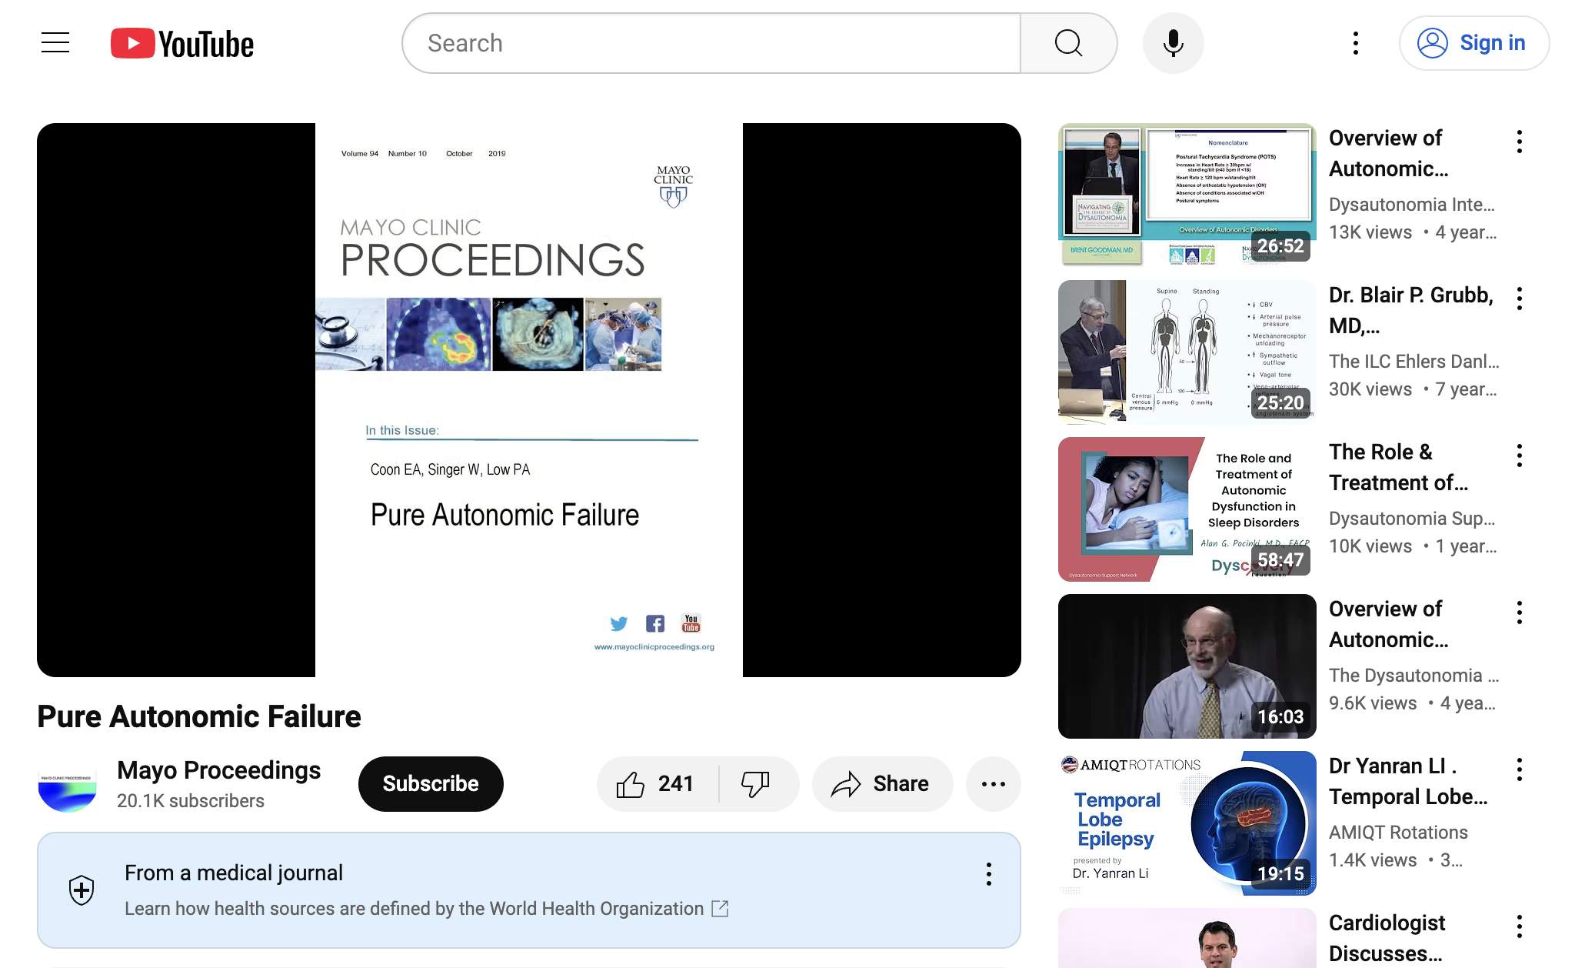Share the Pure Autonomic Failure video

coord(882,784)
